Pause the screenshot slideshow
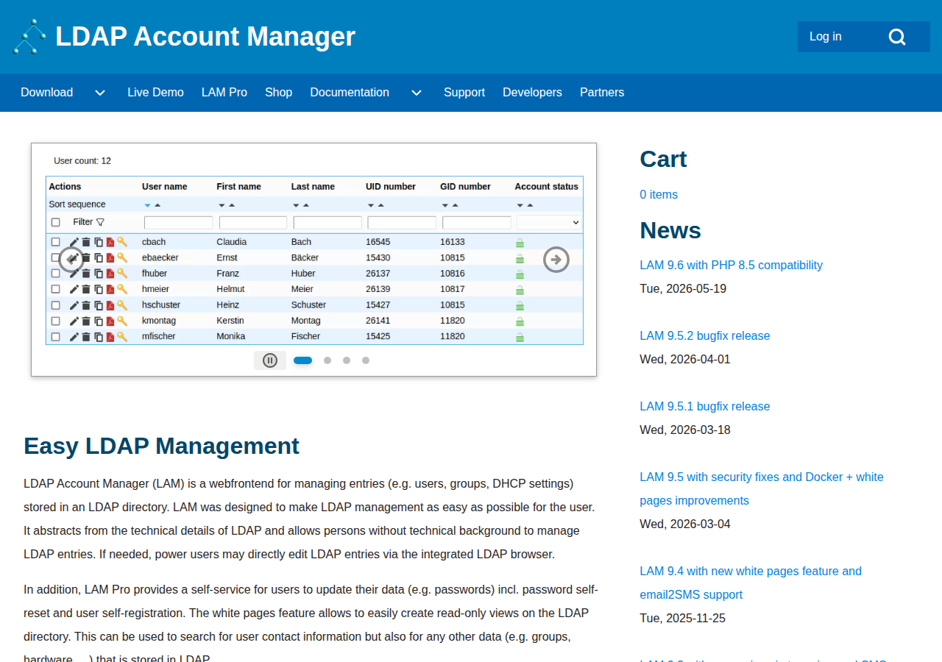This screenshot has width=942, height=662. pos(270,360)
